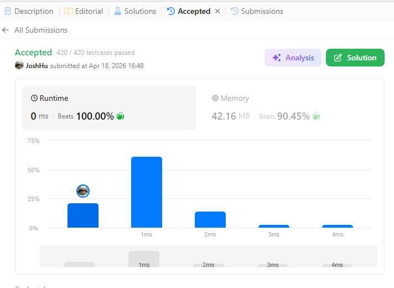Click the Accepted tab history icon

[171, 11]
